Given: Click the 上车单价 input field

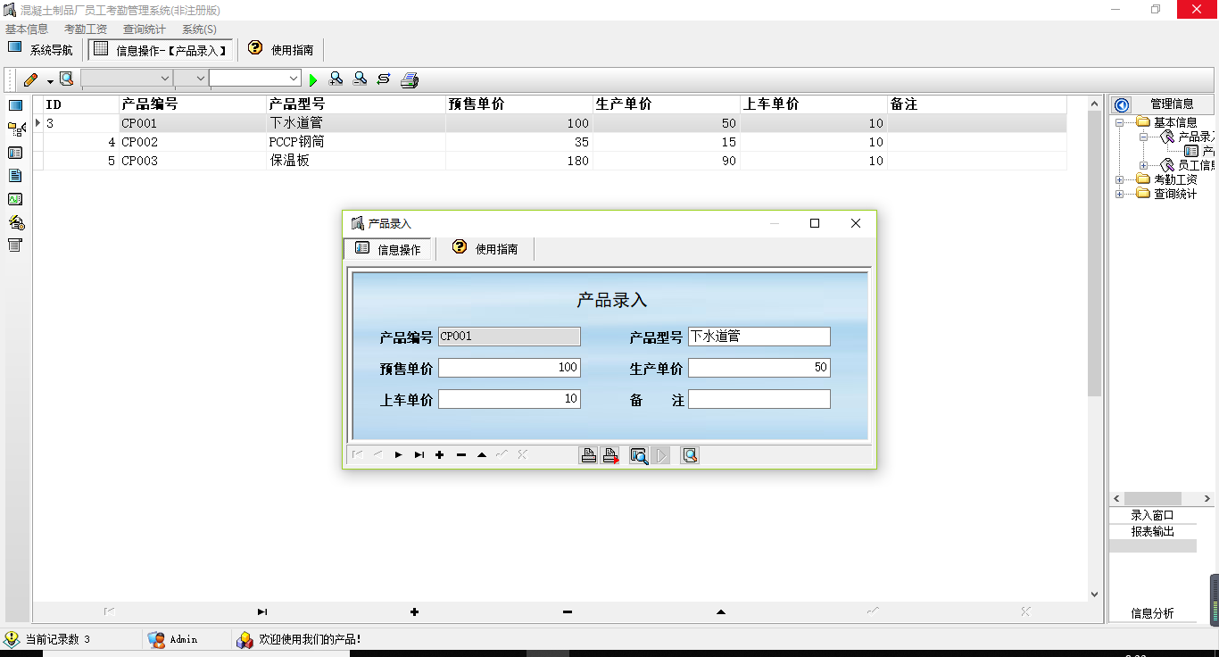Looking at the screenshot, I should [x=510, y=399].
